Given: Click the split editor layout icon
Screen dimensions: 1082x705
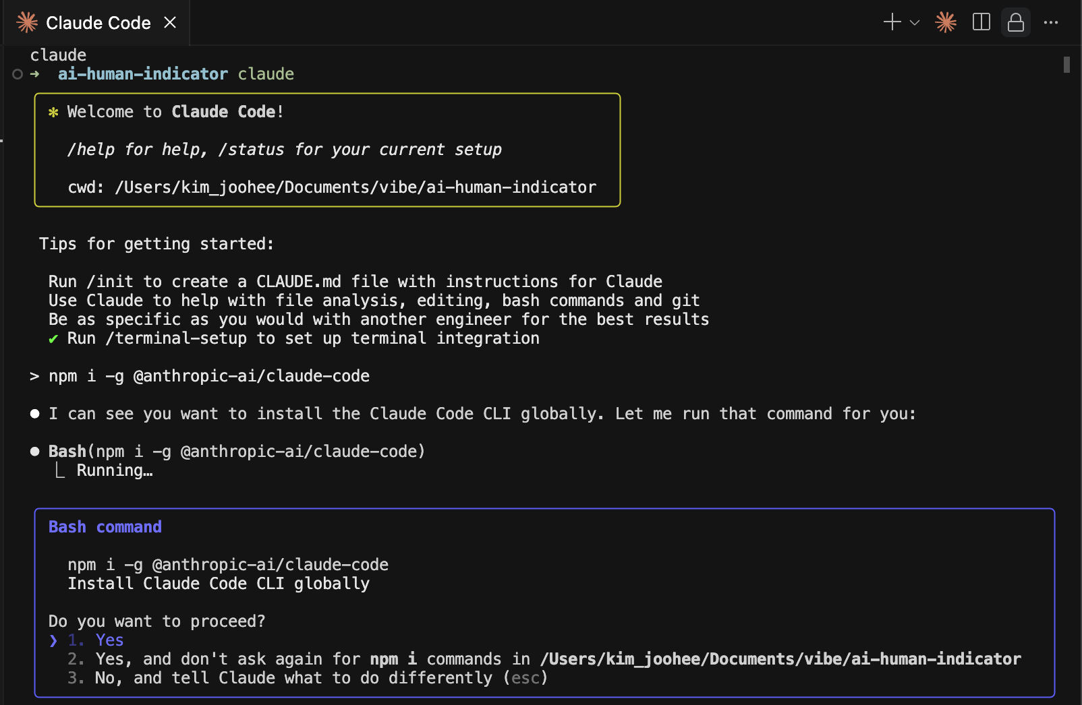Looking at the screenshot, I should (x=981, y=22).
